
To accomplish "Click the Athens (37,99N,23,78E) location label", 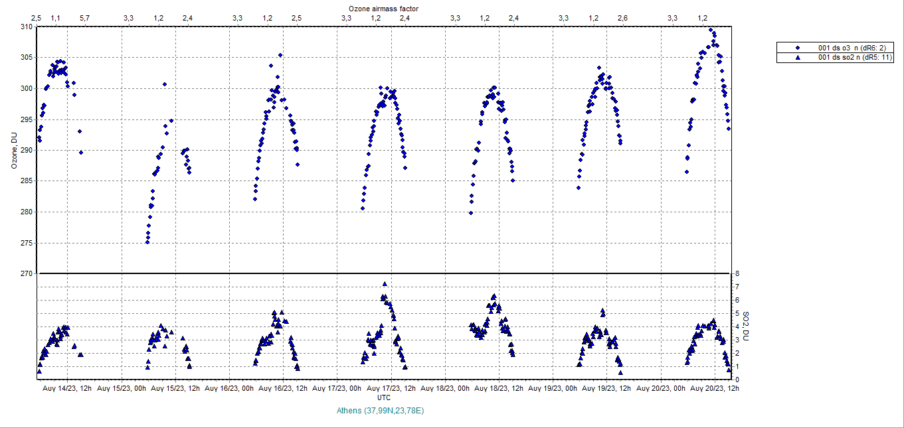I will tap(381, 411).
